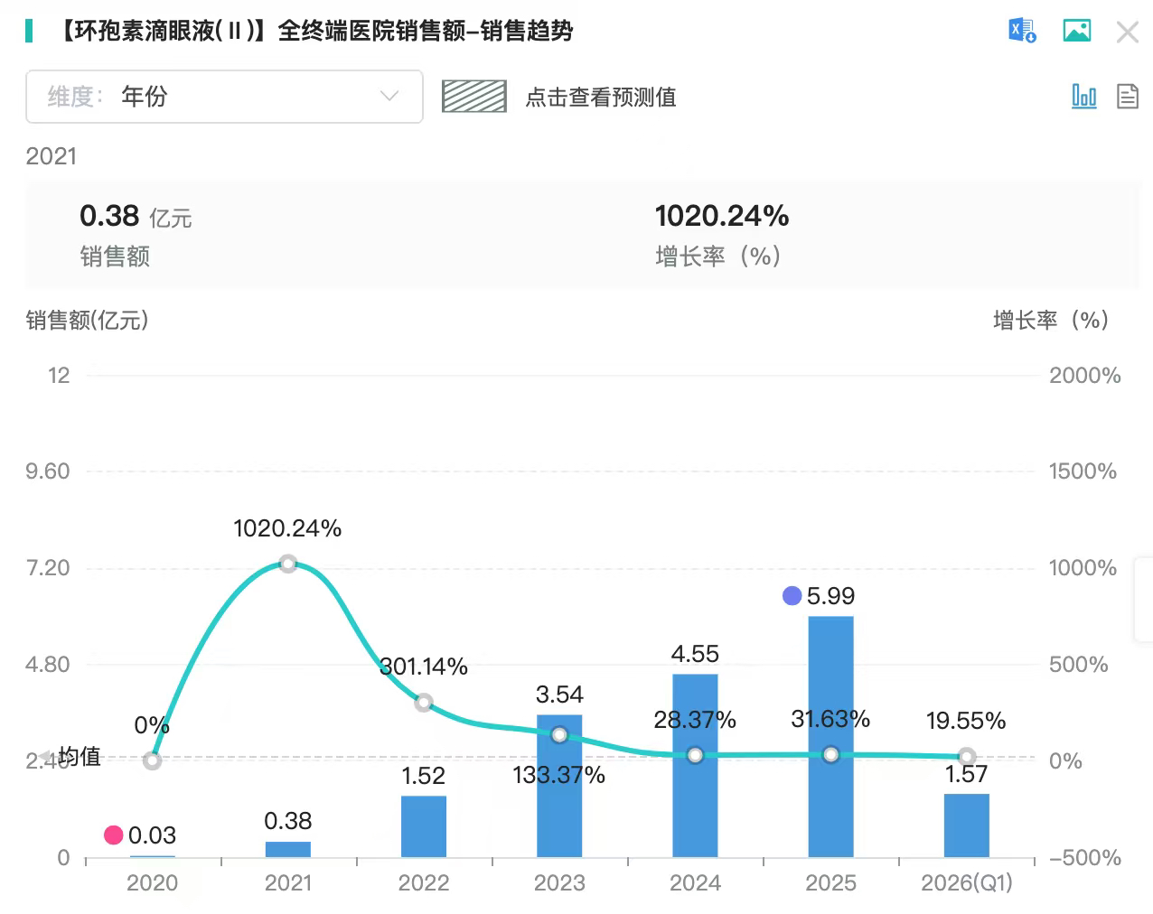Click the pink min marker beside 0.03
Image resolution: width=1153 pixels, height=914 pixels.
[x=114, y=835]
